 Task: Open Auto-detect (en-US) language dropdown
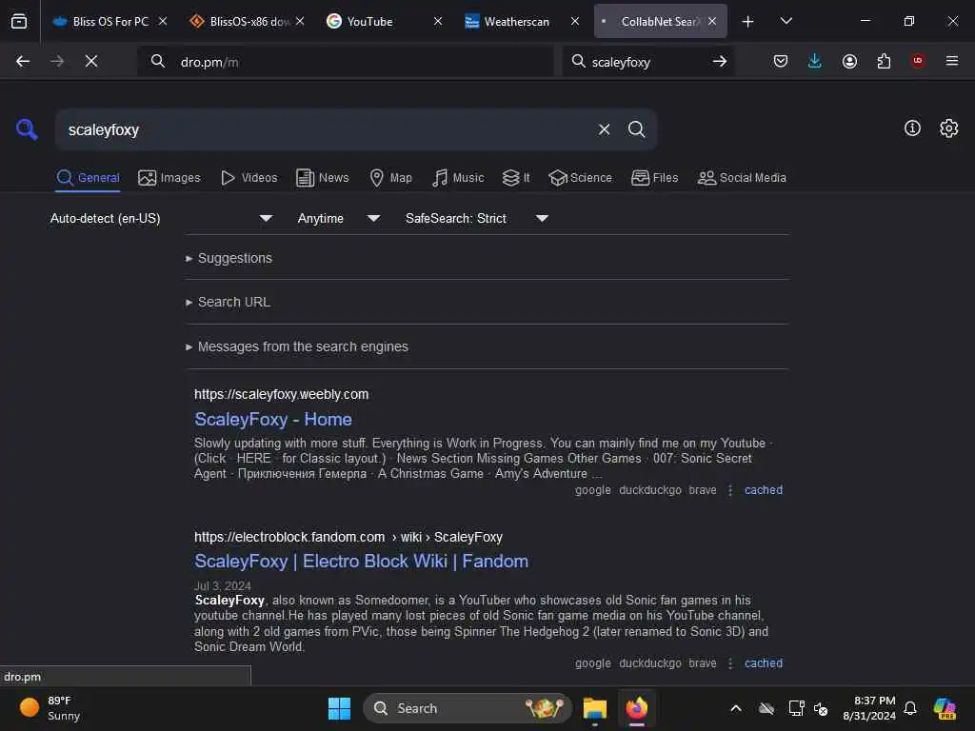pyautogui.click(x=162, y=218)
